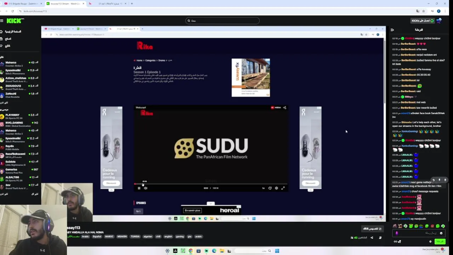
Task: Open Google Translate icon in address bar
Action: tap(418, 11)
